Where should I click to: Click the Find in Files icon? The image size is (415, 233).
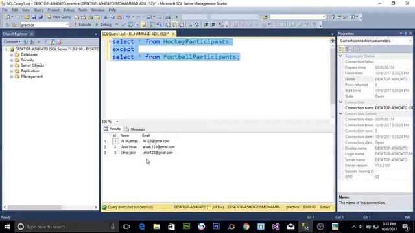tap(265, 17)
